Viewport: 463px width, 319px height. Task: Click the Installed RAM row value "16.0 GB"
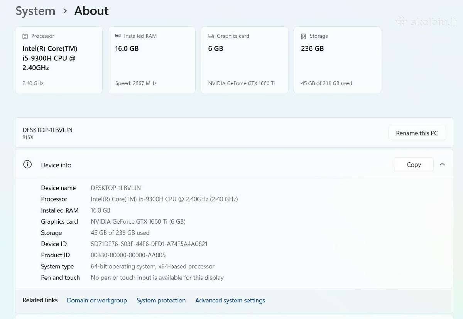[101, 210]
